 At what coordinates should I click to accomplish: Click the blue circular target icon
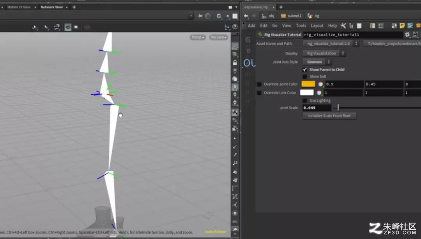pyautogui.click(x=208, y=16)
